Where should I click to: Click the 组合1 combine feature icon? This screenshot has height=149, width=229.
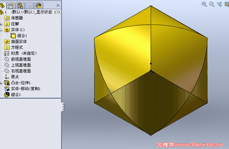point(7,95)
